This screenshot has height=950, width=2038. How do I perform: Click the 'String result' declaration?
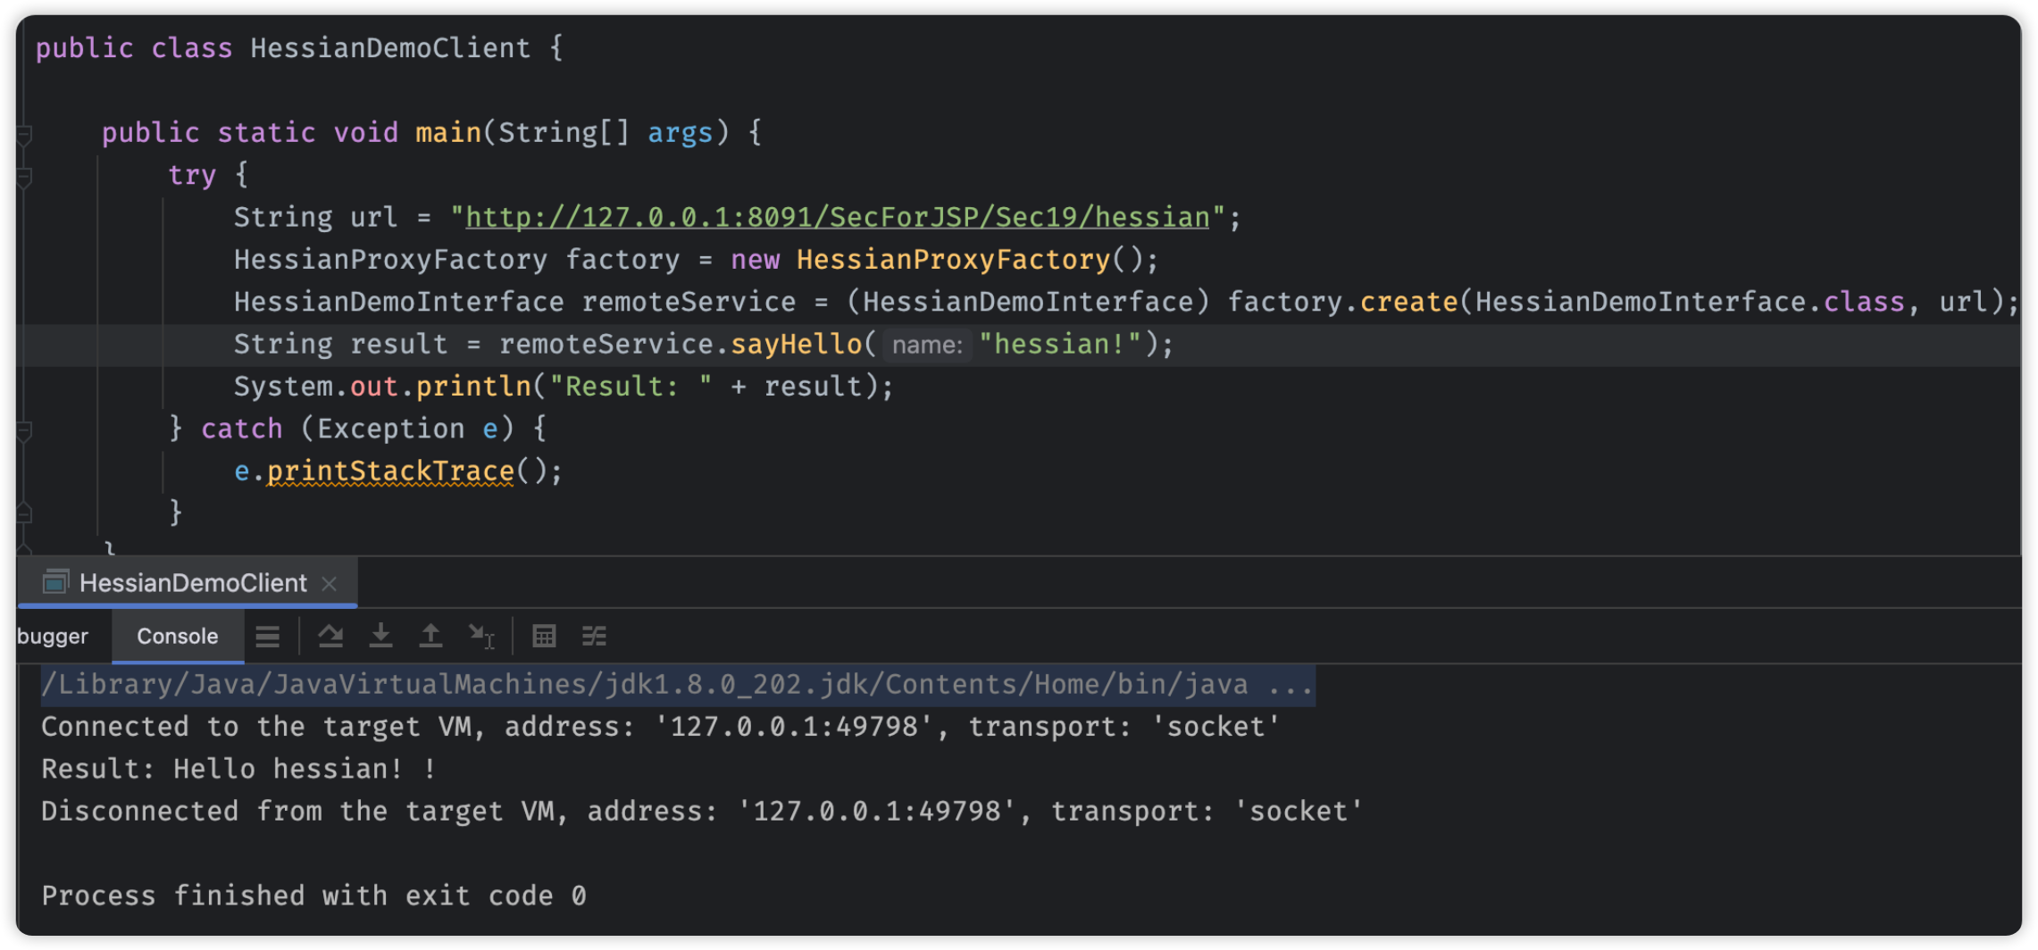[340, 345]
